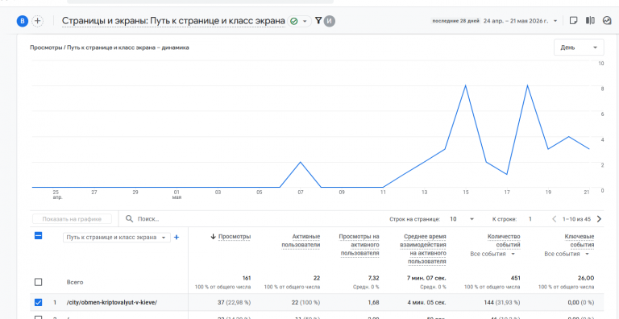The image size is (619, 319).
Task: Toggle the blue select-all rows checkbox
Action: (39, 236)
